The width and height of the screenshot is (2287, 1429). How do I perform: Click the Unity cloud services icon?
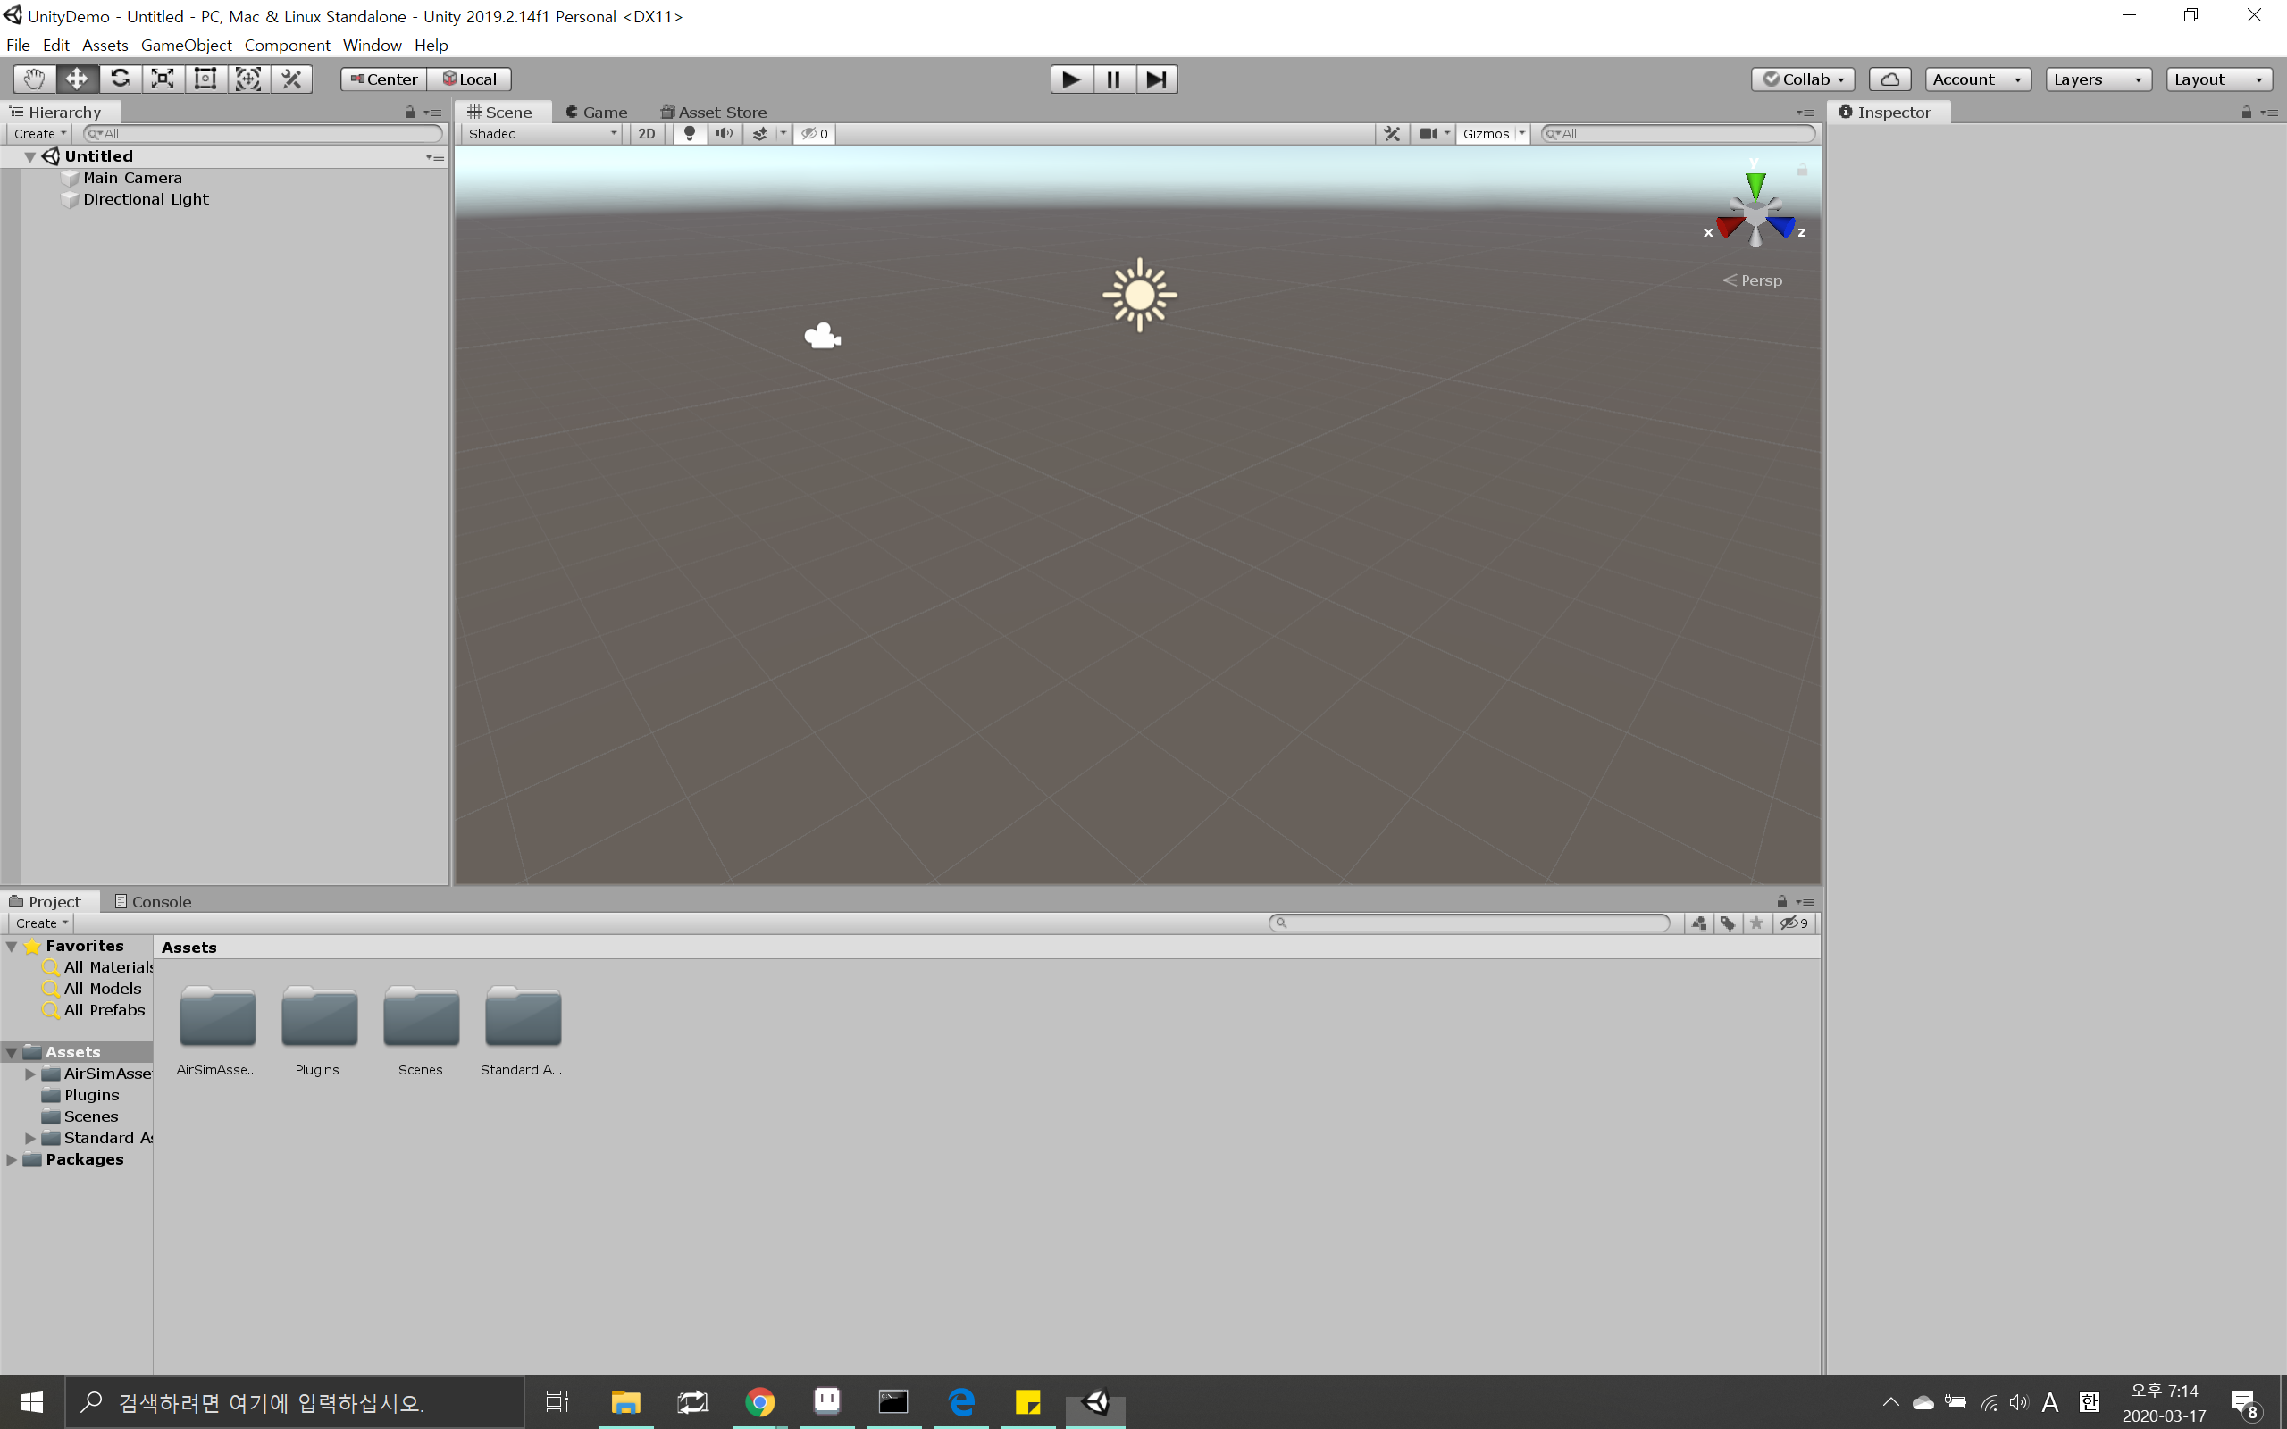[1891, 79]
